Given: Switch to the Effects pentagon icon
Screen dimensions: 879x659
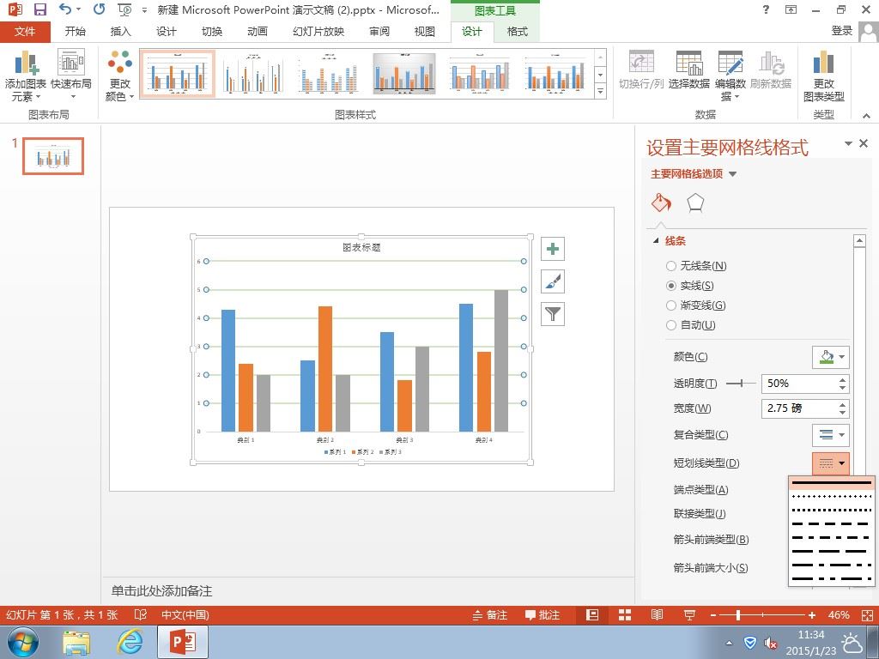Looking at the screenshot, I should pos(695,203).
